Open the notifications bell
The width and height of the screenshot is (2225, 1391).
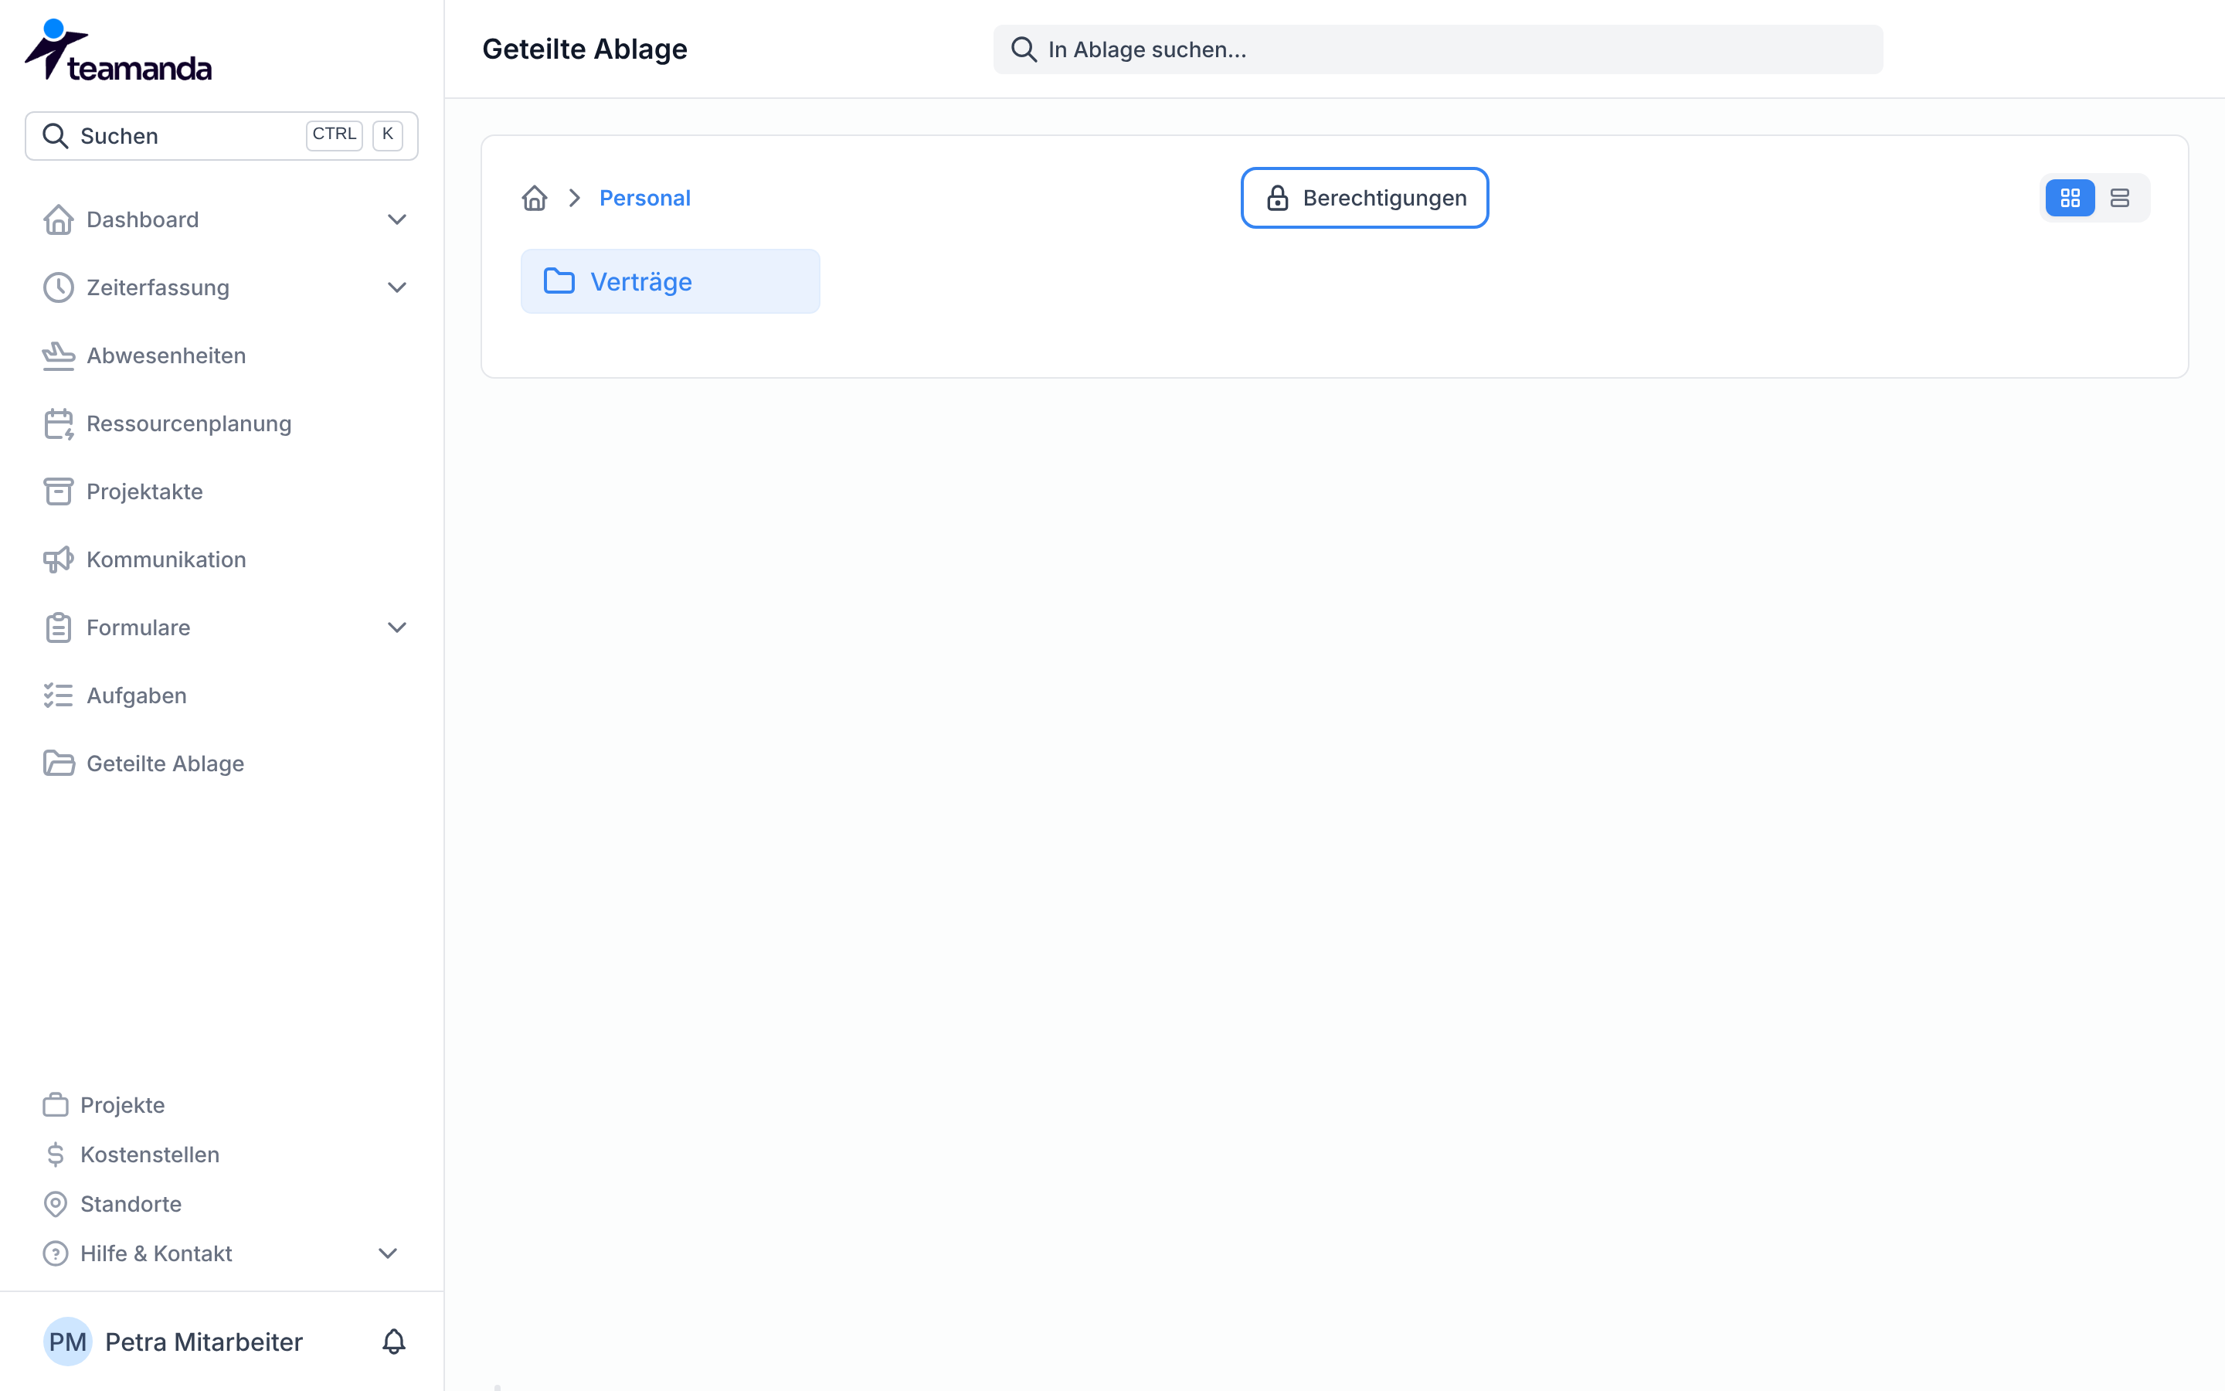point(393,1342)
